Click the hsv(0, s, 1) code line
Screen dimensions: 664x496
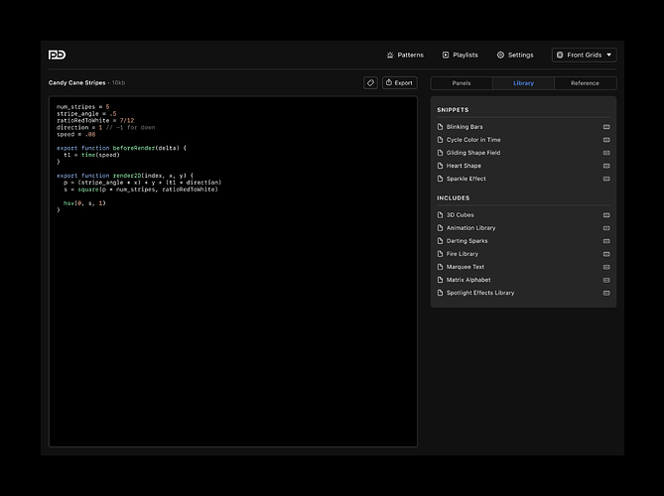pyautogui.click(x=84, y=203)
